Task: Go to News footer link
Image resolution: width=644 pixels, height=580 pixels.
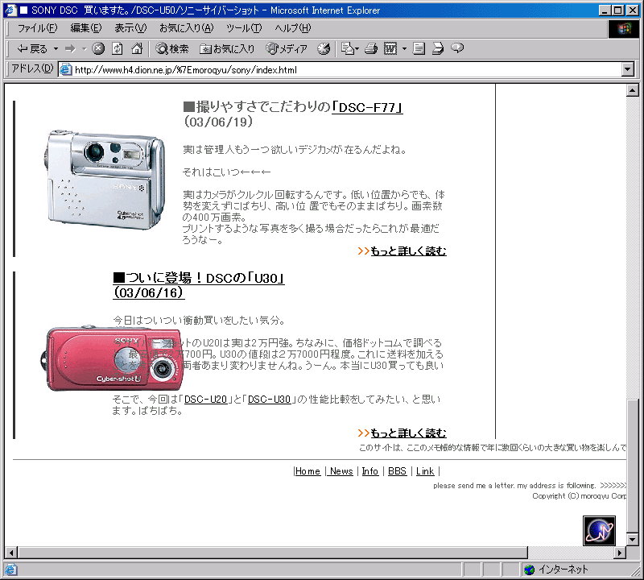Action: click(341, 471)
